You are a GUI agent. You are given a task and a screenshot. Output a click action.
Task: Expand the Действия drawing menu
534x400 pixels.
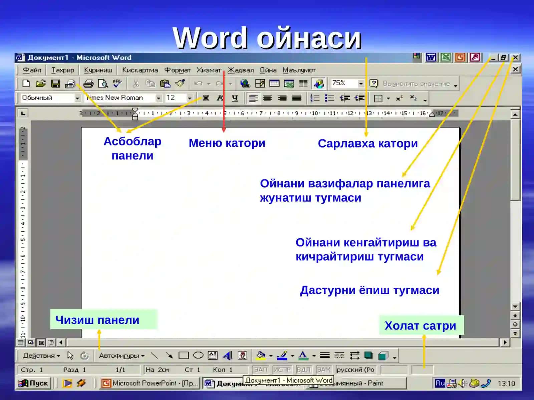[x=41, y=356]
